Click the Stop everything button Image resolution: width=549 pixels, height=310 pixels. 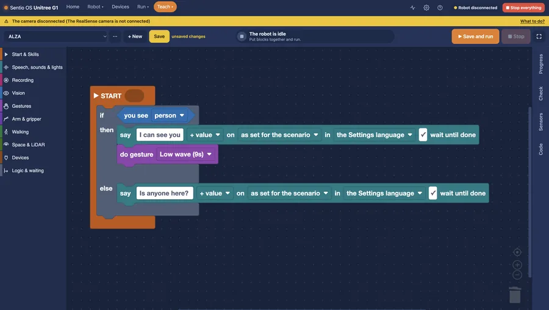pos(523,8)
